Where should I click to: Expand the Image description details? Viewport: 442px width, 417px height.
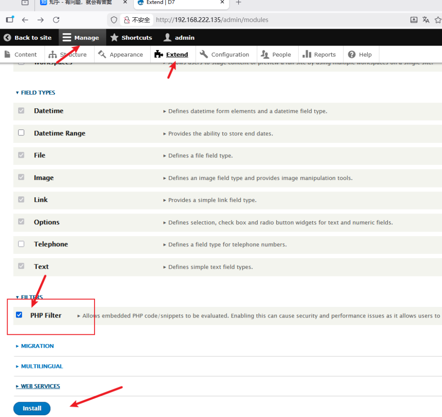coord(258,178)
